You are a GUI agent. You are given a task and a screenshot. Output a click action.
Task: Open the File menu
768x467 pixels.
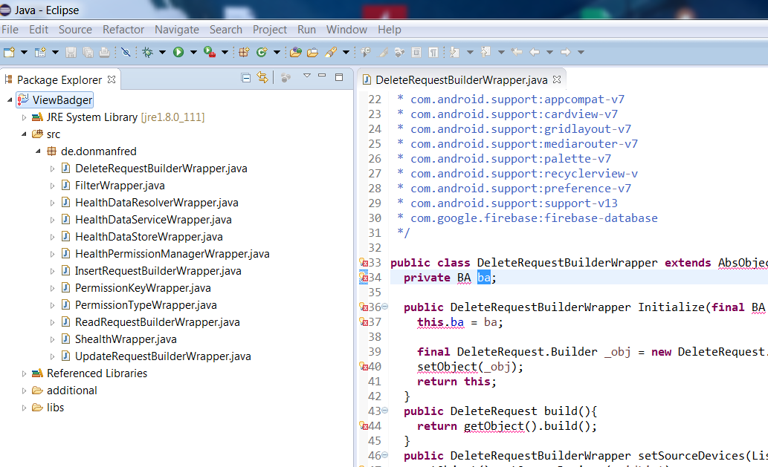coord(10,30)
